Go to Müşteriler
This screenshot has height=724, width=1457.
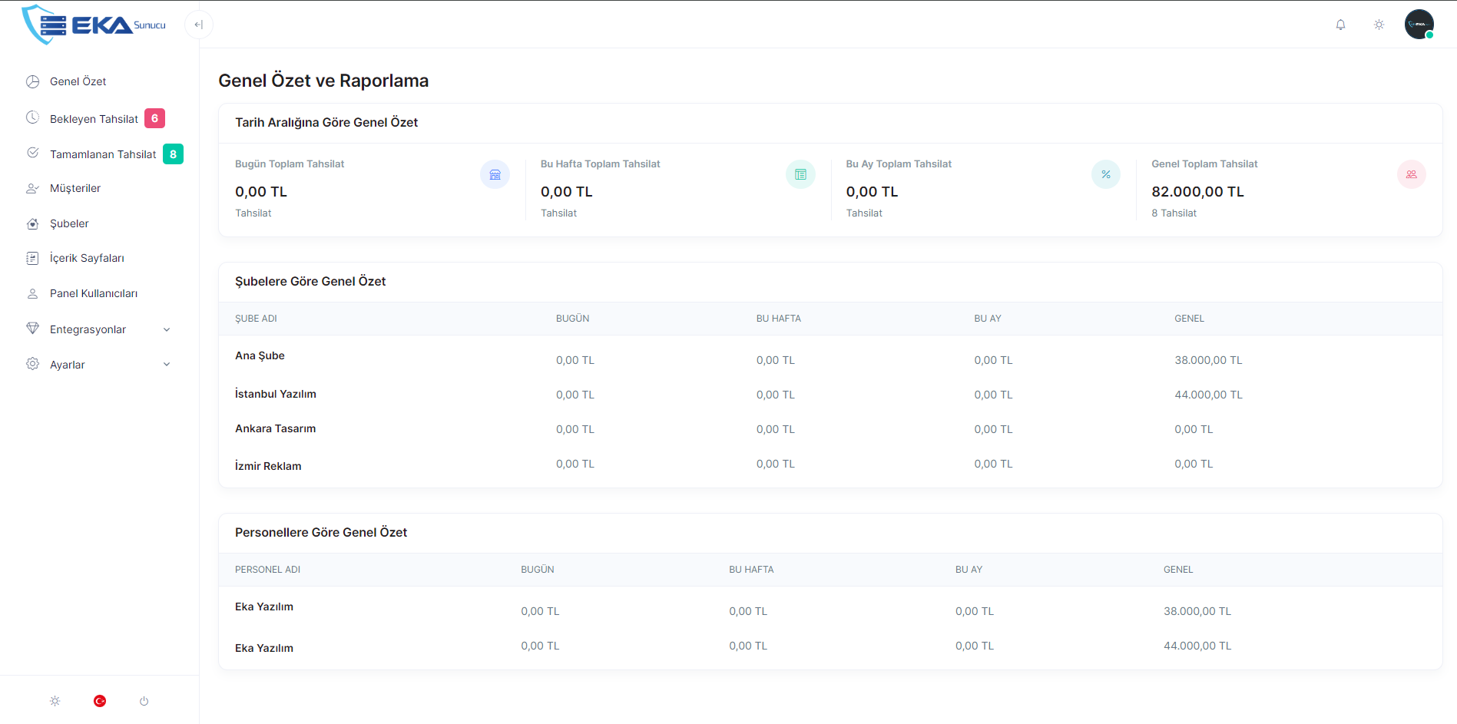point(75,188)
